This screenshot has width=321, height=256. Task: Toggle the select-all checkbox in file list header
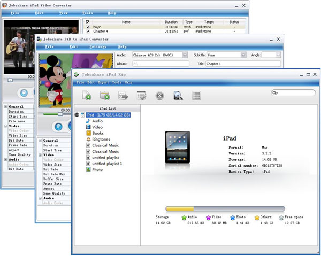(88, 22)
